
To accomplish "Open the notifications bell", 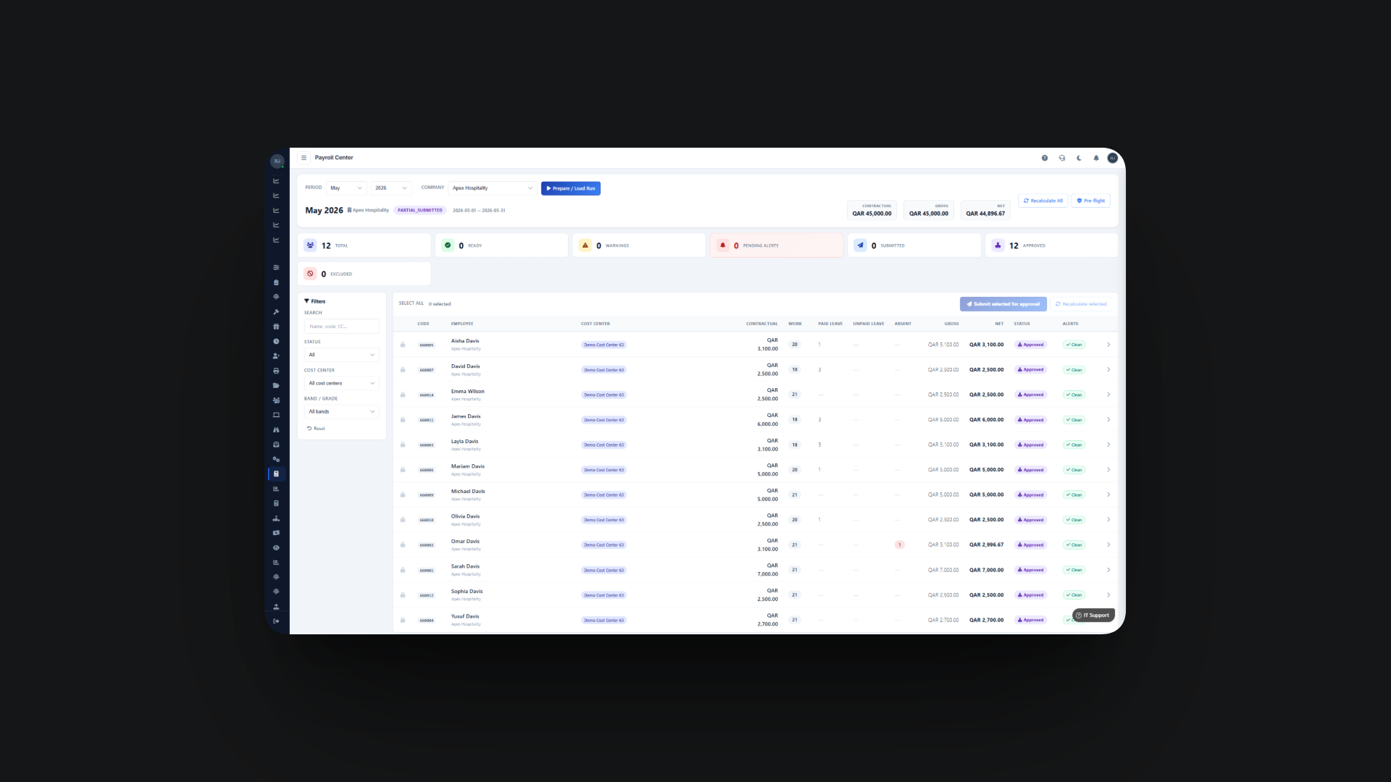I will coord(1096,158).
